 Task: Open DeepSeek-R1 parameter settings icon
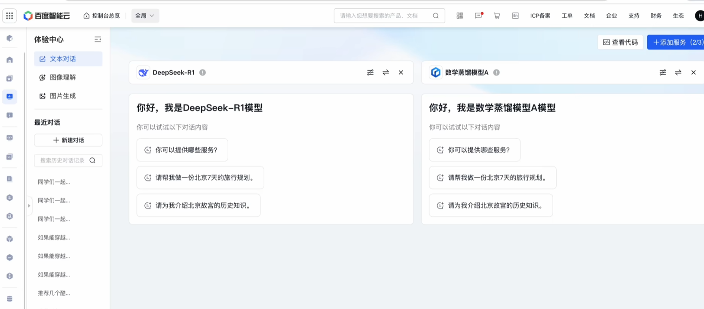[370, 73]
